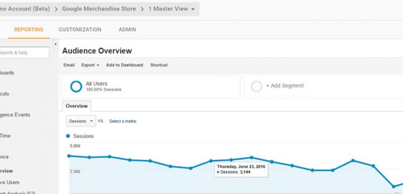Click the Add Segment empty circle icon

coord(256,86)
